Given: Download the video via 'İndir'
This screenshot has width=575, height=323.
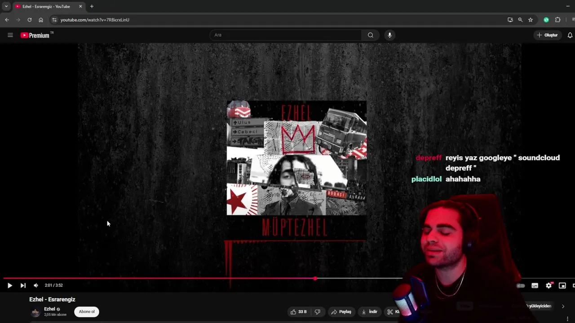Looking at the screenshot, I should coord(370,312).
